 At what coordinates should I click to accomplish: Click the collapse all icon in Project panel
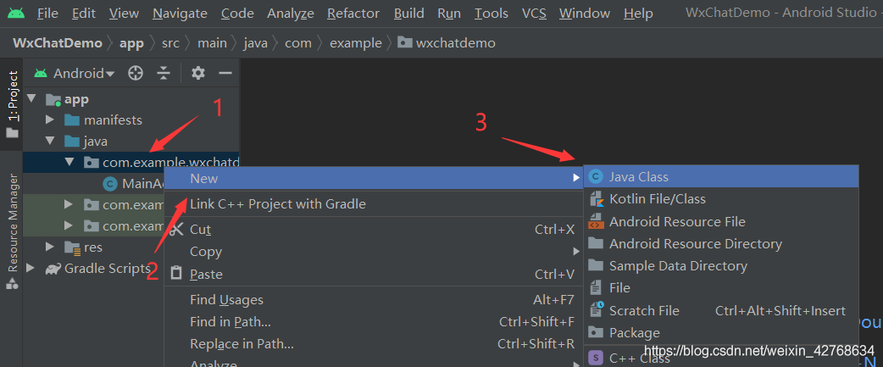click(x=164, y=74)
